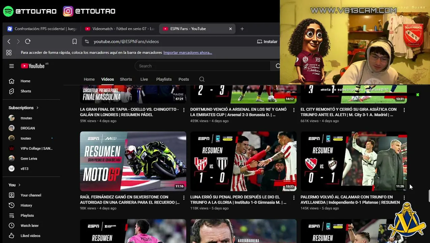Image resolution: width=430 pixels, height=243 pixels.
Task: Open the YouTube hamburger guide menu
Action: click(11, 66)
